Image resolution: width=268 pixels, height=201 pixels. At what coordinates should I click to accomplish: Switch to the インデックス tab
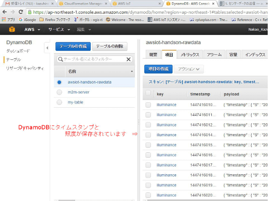pyautogui.click(x=255, y=54)
